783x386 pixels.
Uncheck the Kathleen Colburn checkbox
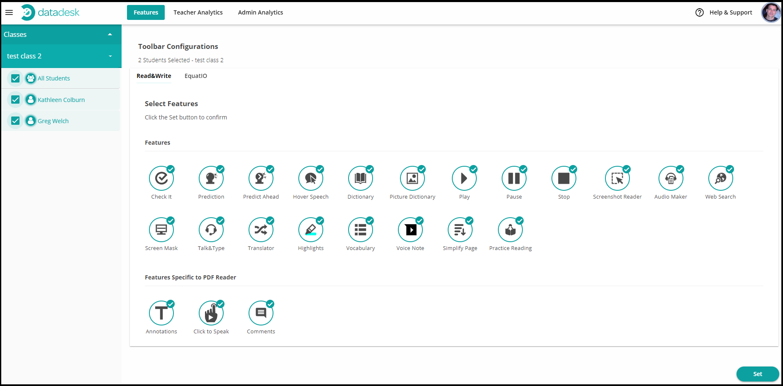(15, 100)
